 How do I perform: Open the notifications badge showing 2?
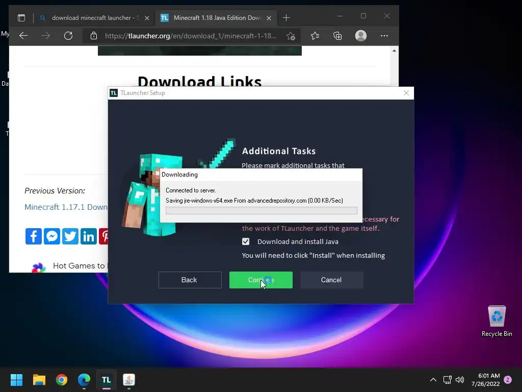coord(508,380)
